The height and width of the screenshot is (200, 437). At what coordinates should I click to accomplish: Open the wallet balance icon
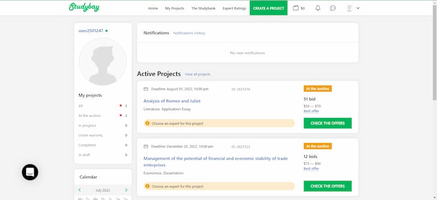coord(296,8)
